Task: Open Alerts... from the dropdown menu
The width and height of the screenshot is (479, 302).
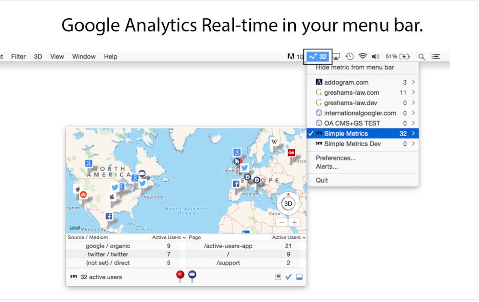Action: (327, 166)
